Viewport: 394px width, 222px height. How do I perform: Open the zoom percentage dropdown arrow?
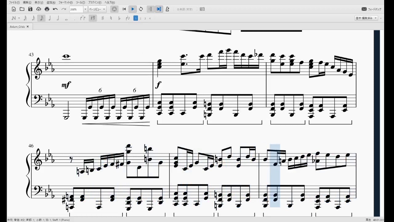point(85,9)
